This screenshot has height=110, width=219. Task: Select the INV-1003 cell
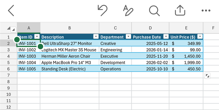coord(29,56)
